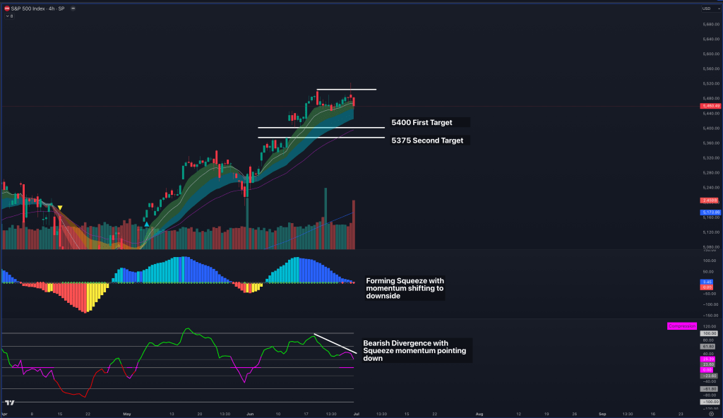Click the blue 5,173.88 price axis tag
Viewport: 723px width, 418px height.
point(708,212)
